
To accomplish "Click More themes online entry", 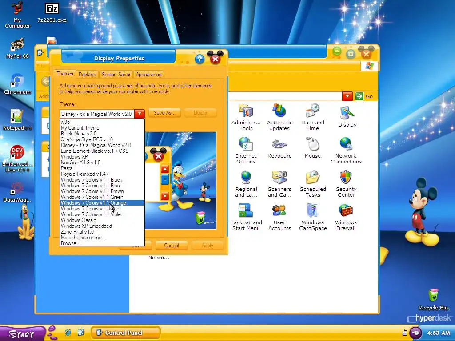I will pos(102,238).
